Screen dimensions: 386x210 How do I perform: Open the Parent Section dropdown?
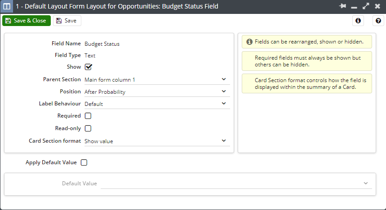(157, 80)
